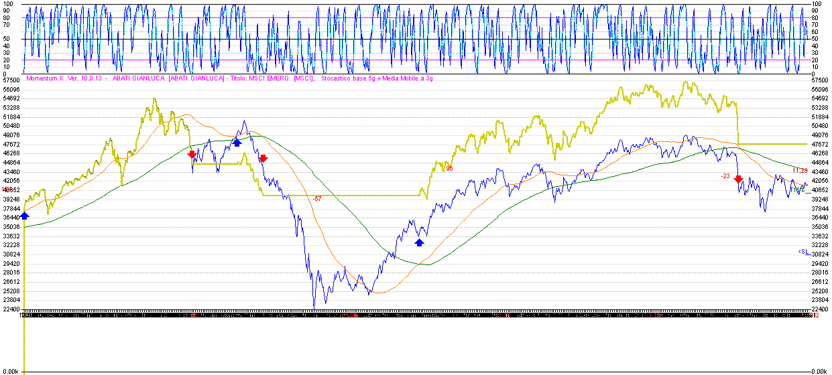
Task: Select the leftmost red sell arrow
Action: (192, 155)
